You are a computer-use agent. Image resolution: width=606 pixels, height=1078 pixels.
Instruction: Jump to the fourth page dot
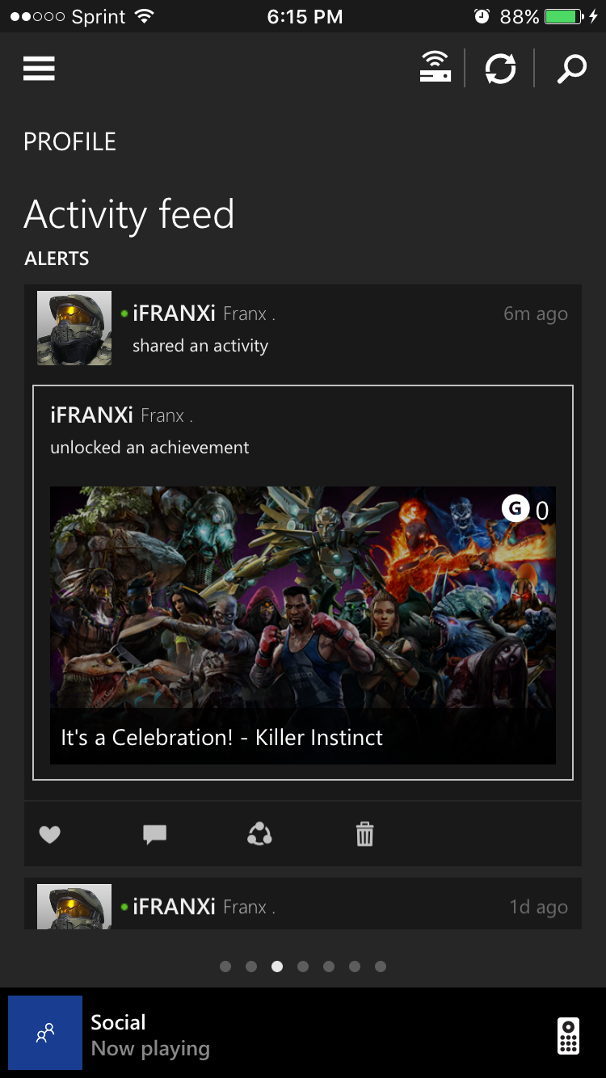303,966
